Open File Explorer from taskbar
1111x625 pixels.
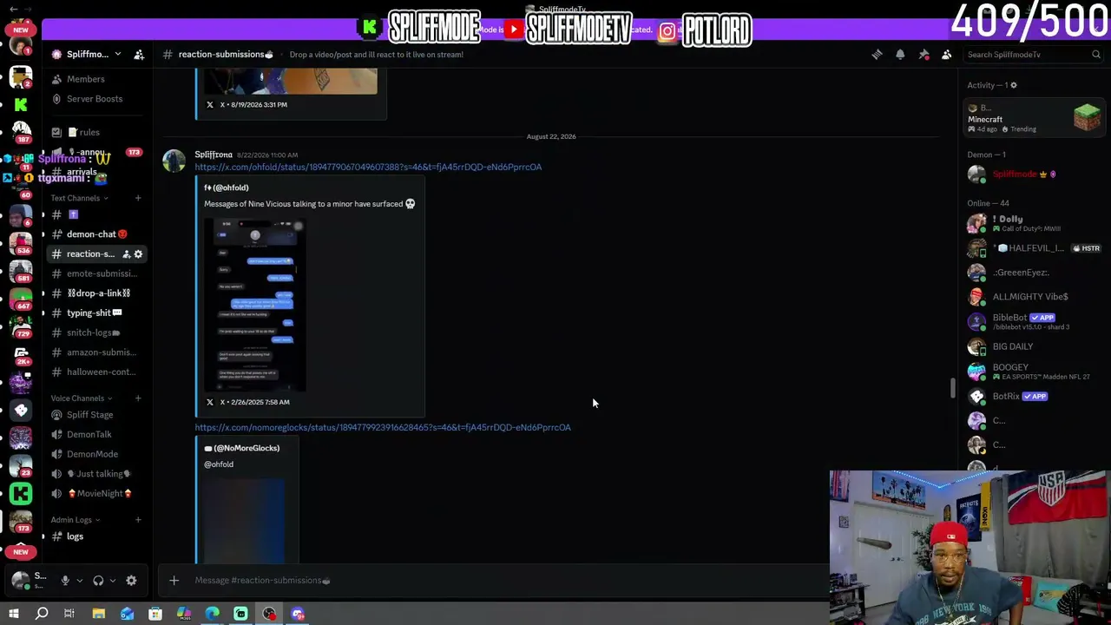98,614
